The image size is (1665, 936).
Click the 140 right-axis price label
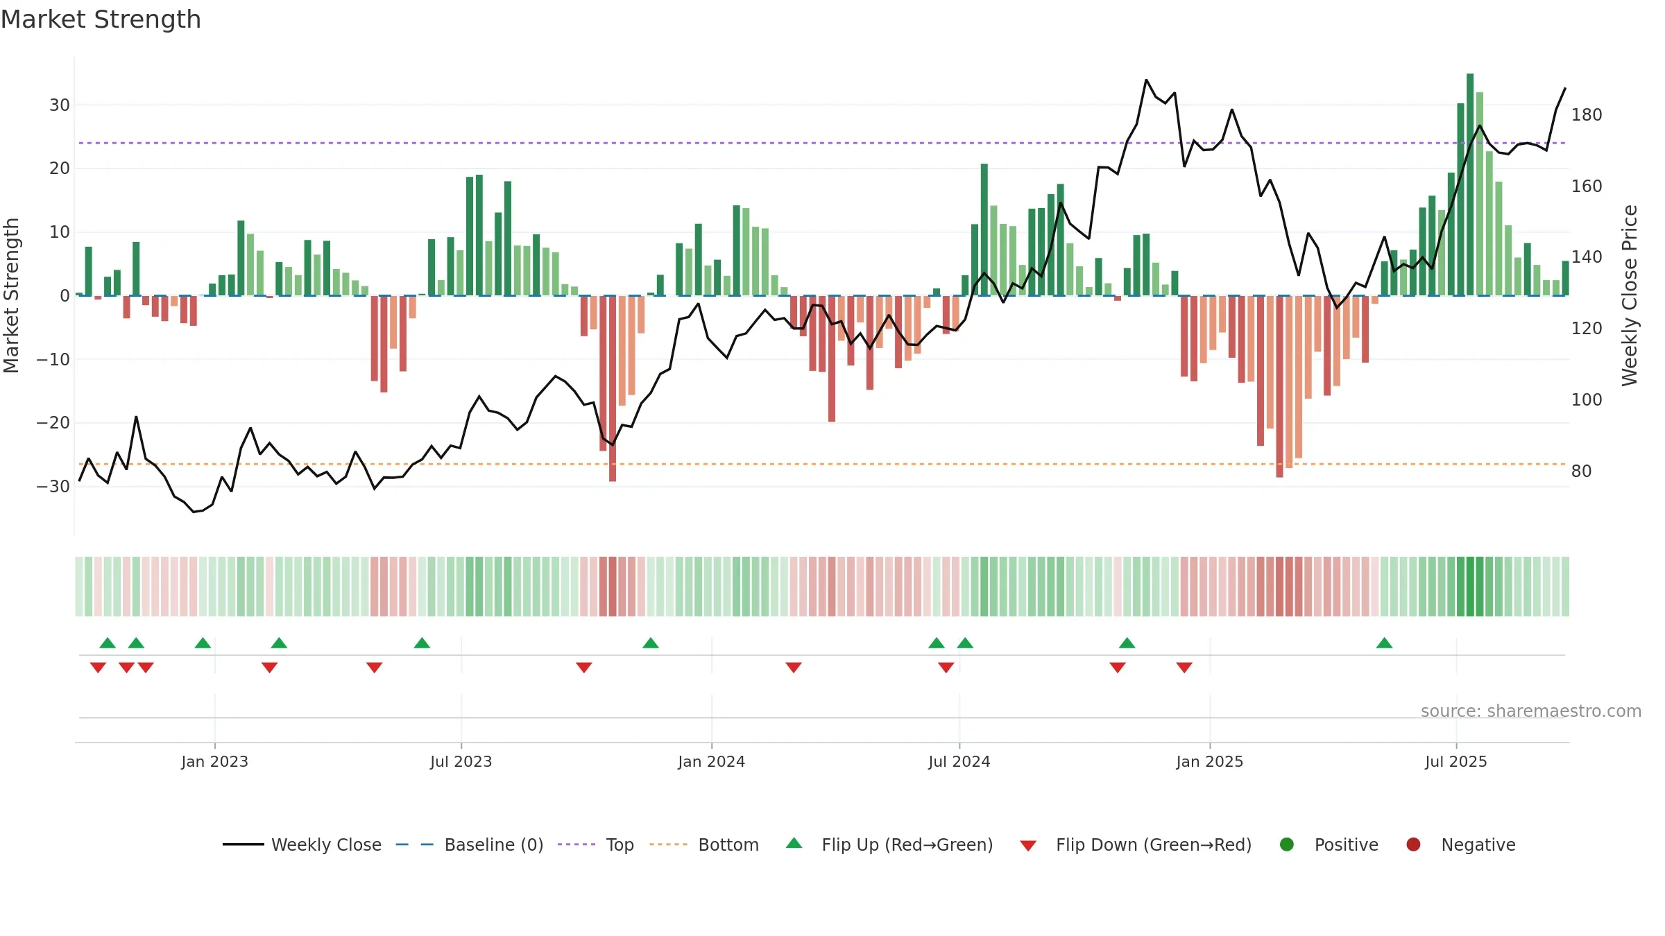point(1587,257)
